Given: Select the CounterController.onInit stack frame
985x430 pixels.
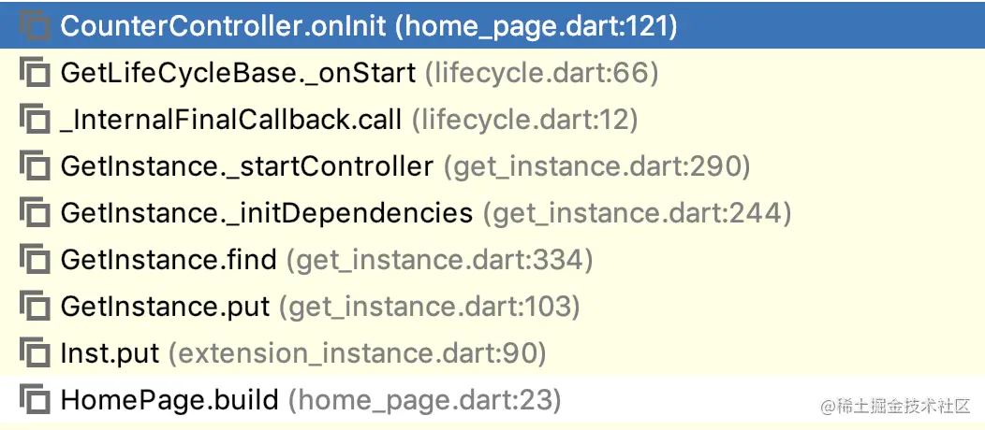Looking at the screenshot, I should pos(223,26).
